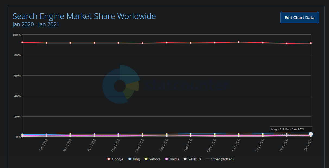
Task: Select the highlighted bing Jan 2021 data point
Action: (311, 134)
